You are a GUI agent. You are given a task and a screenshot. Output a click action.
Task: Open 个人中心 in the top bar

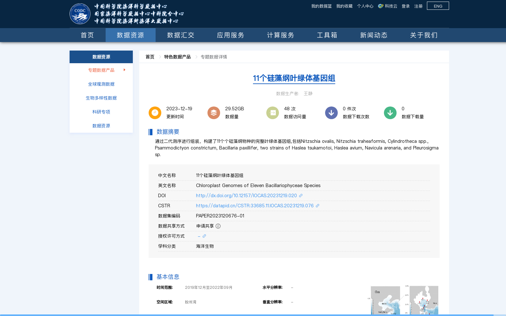coord(365,6)
